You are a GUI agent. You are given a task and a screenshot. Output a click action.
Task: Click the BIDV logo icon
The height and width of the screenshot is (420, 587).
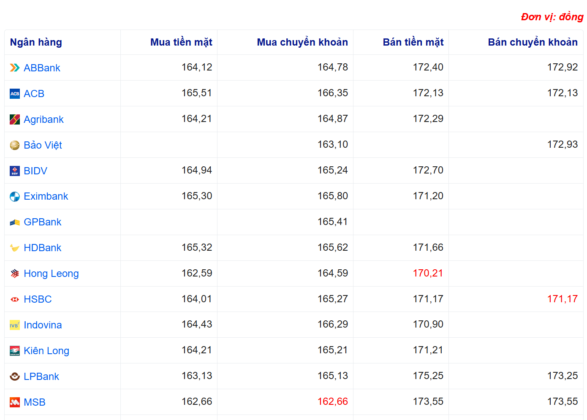[15, 171]
